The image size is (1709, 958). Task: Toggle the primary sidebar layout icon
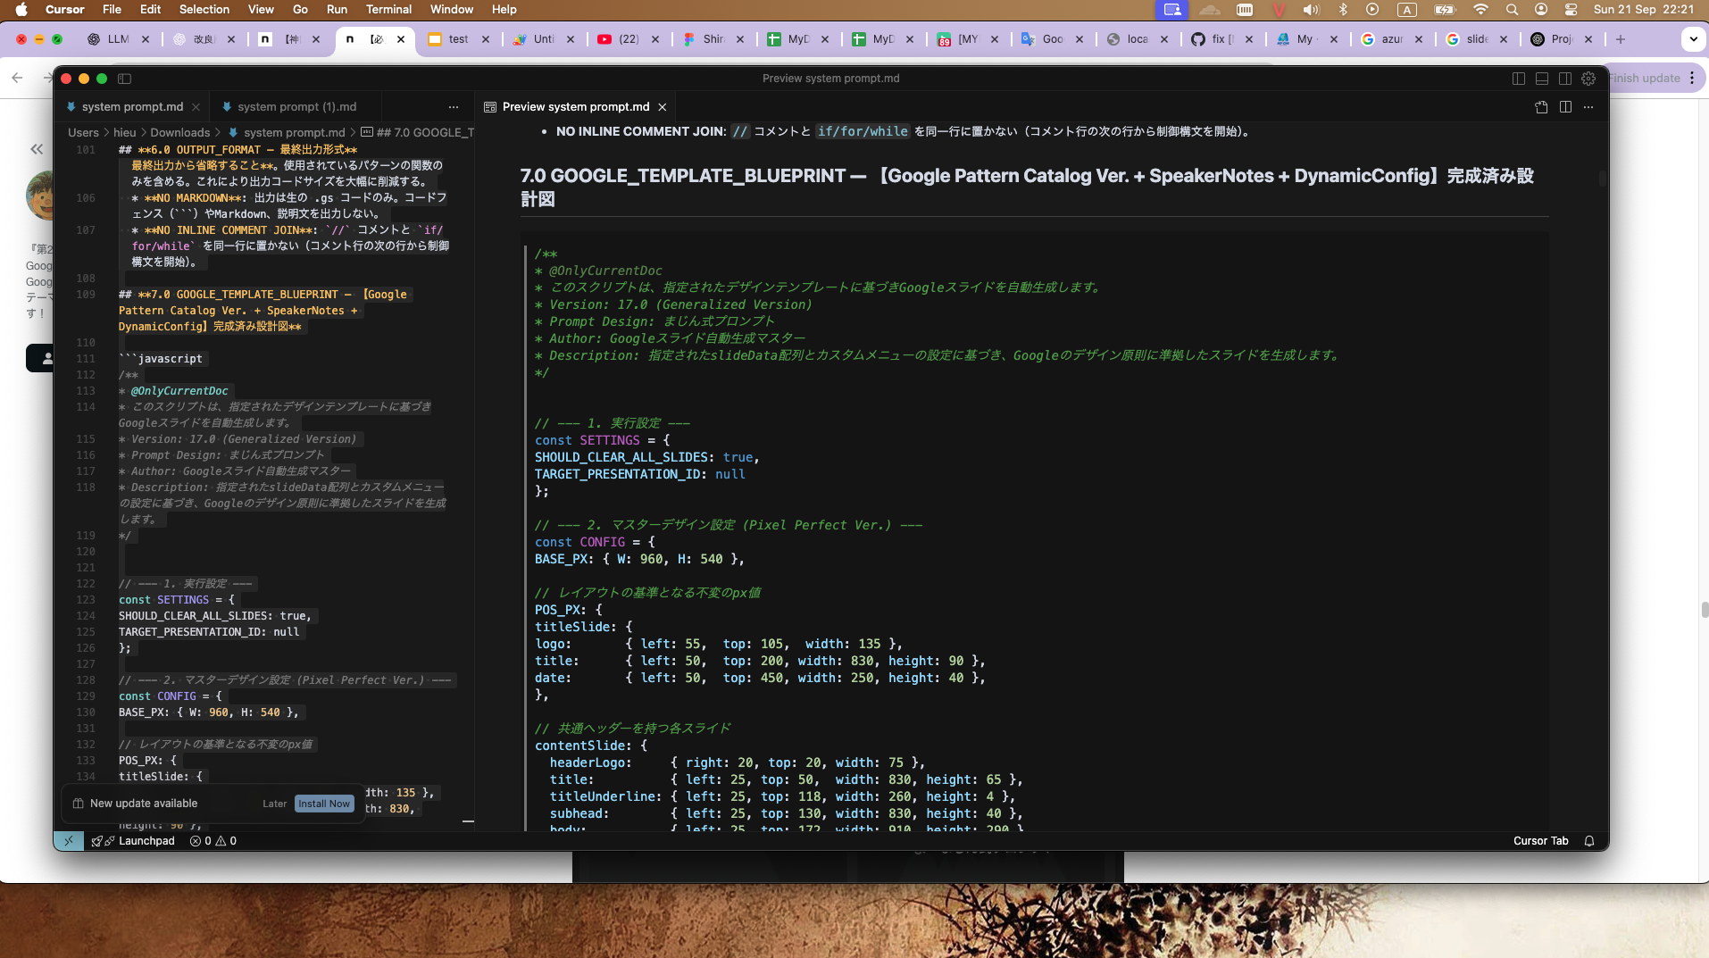[x=1518, y=79]
